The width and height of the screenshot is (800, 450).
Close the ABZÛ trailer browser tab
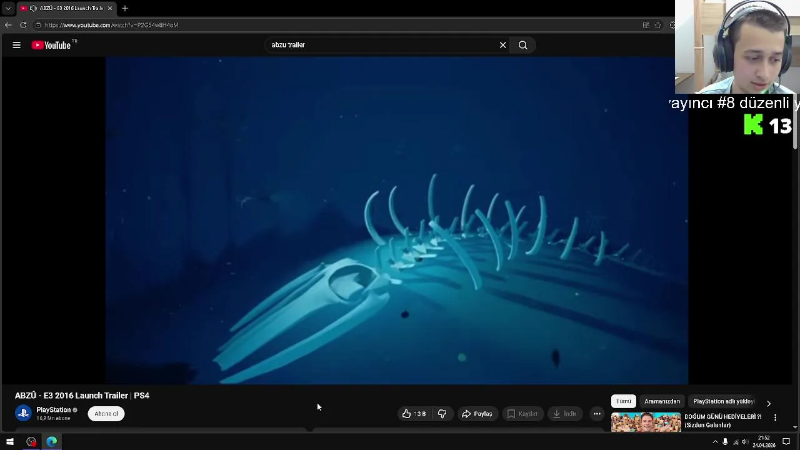point(110,8)
